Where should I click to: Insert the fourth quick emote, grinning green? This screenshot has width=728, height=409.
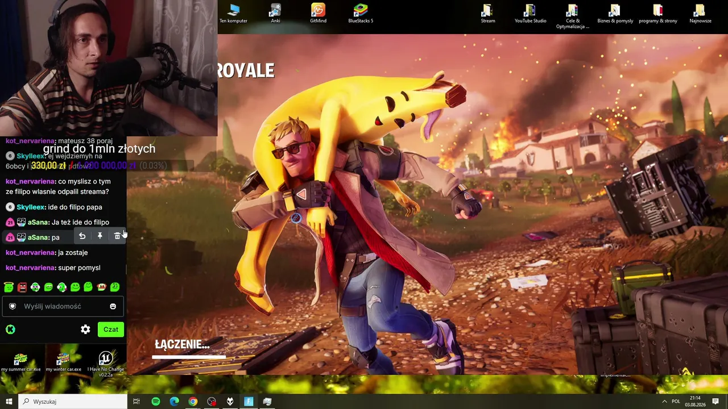tap(48, 287)
